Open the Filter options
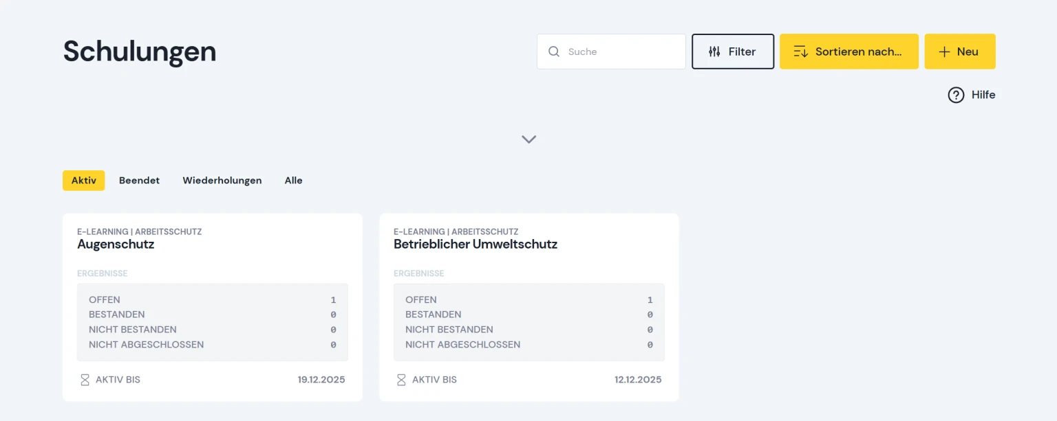Viewport: 1057px width, 421px height. [733, 52]
